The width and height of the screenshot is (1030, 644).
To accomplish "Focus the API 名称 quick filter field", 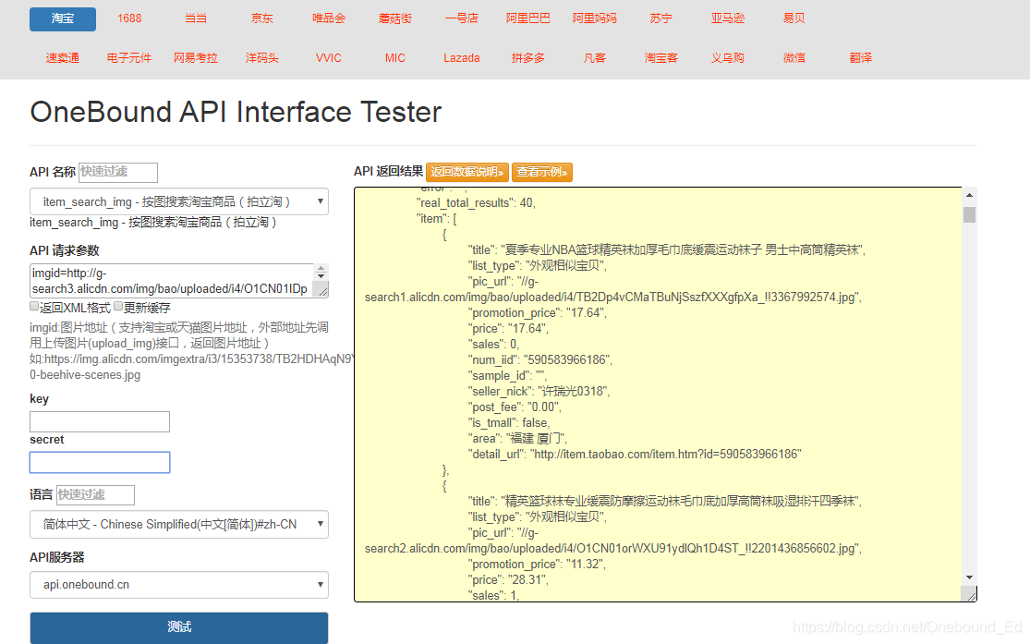I will [118, 172].
